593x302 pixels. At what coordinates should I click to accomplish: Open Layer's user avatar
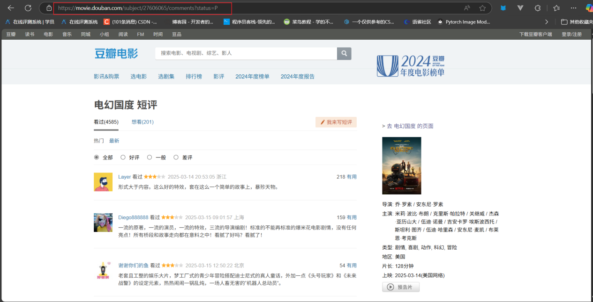(x=103, y=182)
